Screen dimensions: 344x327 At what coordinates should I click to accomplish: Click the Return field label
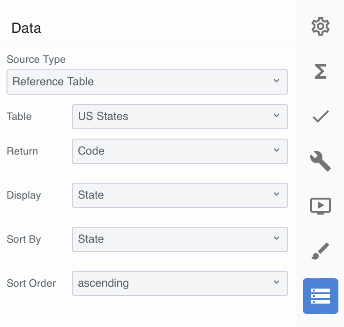coord(22,151)
